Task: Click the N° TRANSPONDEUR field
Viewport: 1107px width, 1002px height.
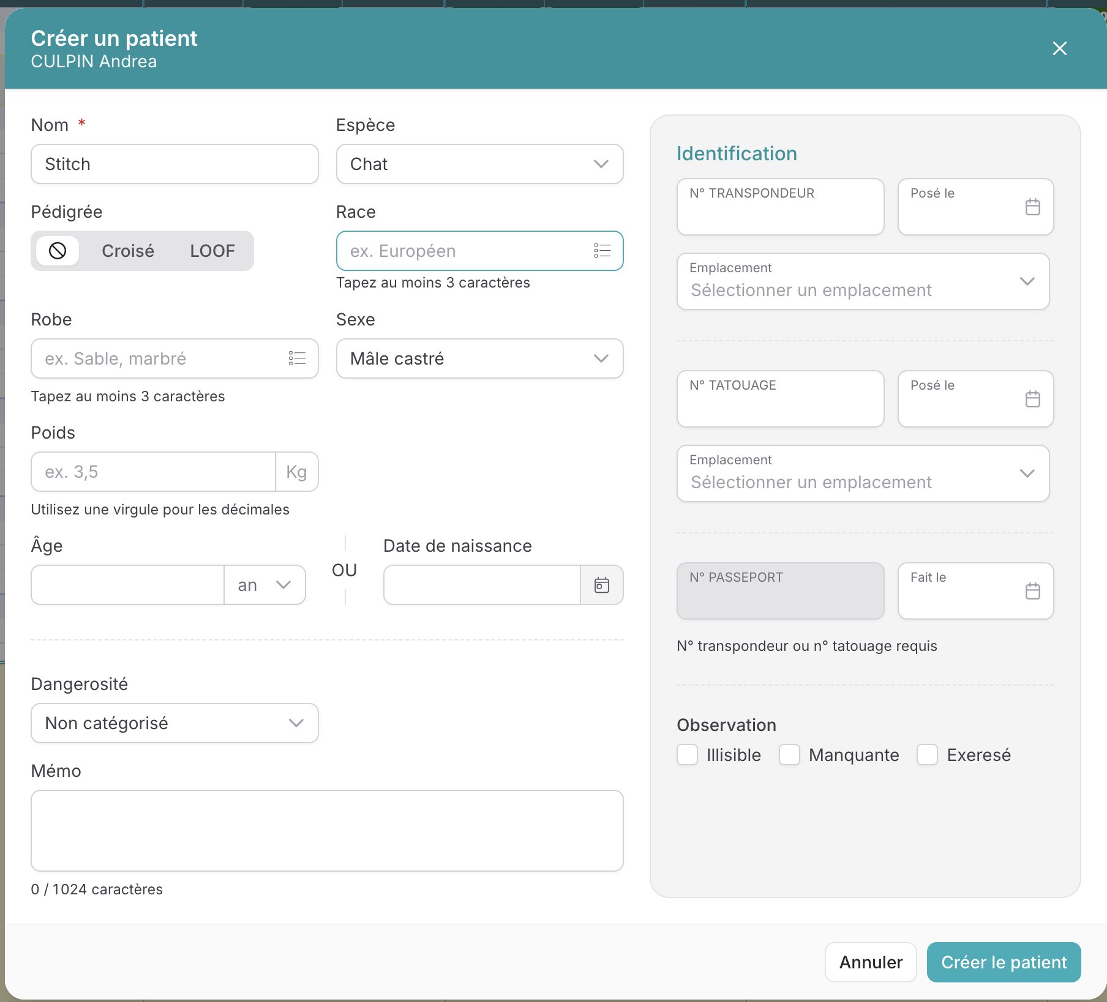Action: [780, 207]
